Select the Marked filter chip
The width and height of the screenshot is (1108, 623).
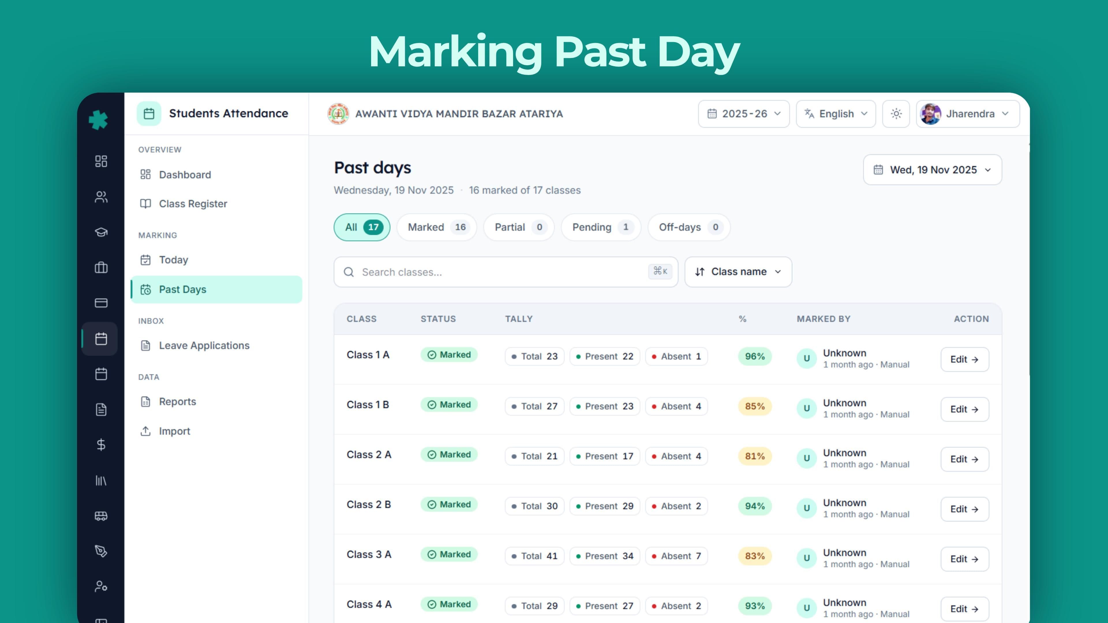[437, 227]
